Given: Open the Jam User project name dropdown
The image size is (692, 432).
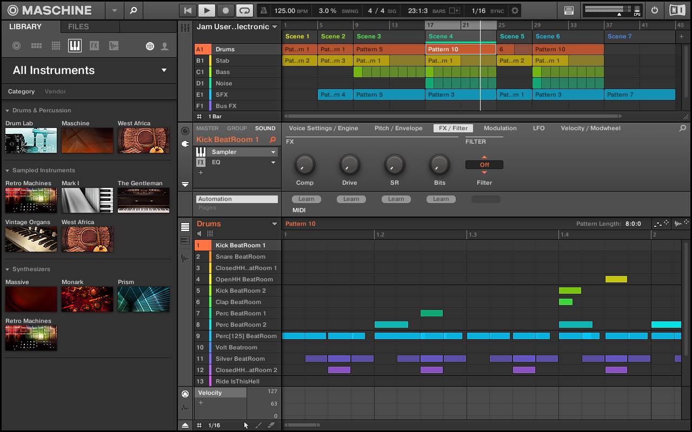Looking at the screenshot, I should [275, 27].
